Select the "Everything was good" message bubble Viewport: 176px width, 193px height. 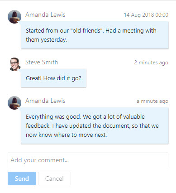tap(95, 125)
